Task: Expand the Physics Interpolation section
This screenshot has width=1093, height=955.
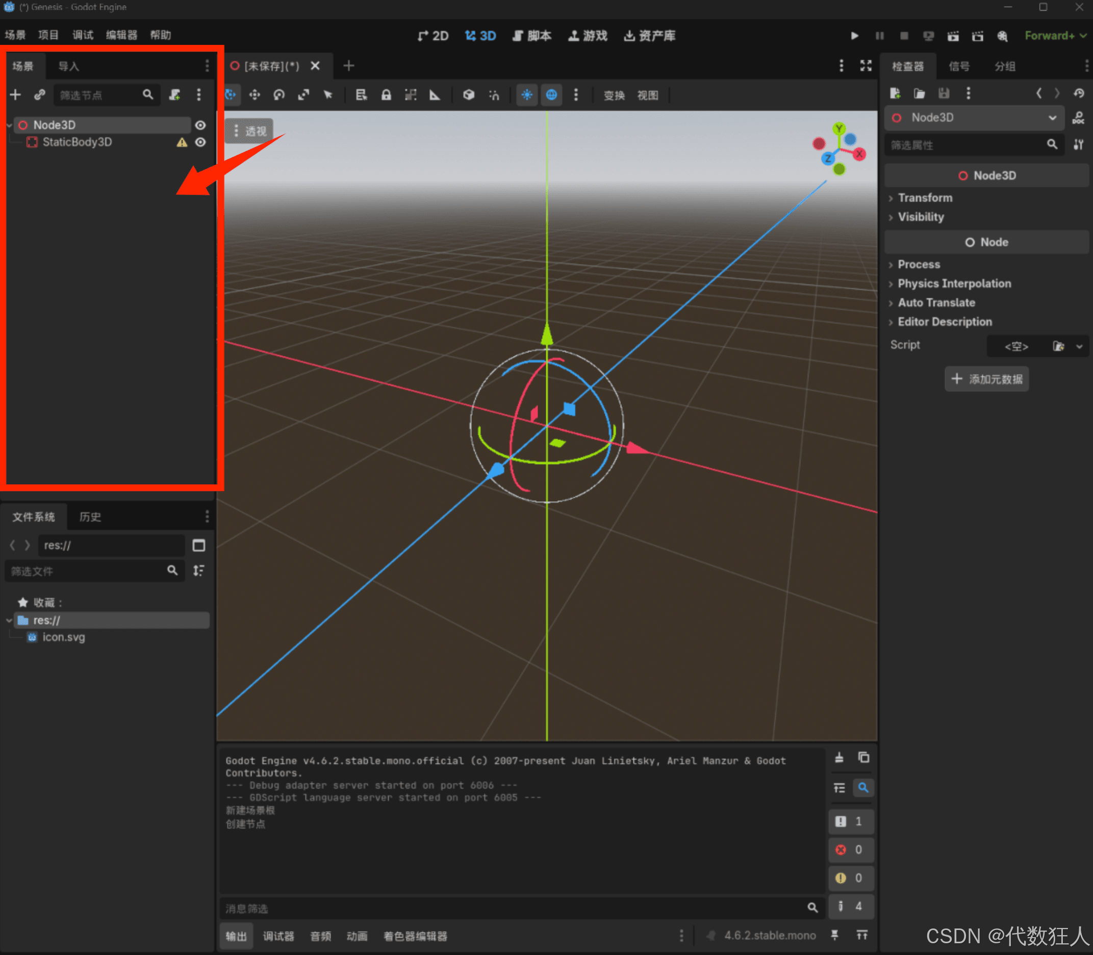Action: pyautogui.click(x=954, y=283)
